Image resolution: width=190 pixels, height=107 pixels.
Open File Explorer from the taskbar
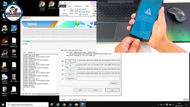(x=76, y=104)
